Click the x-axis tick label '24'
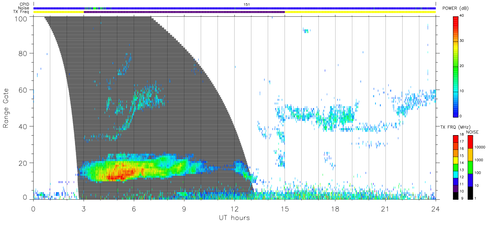 coord(435,209)
